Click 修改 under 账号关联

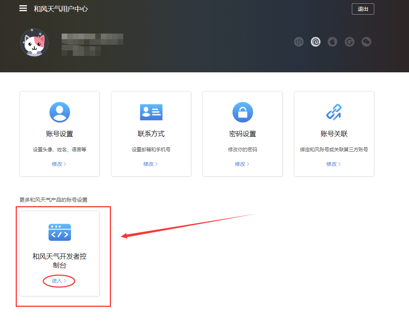[x=334, y=164]
